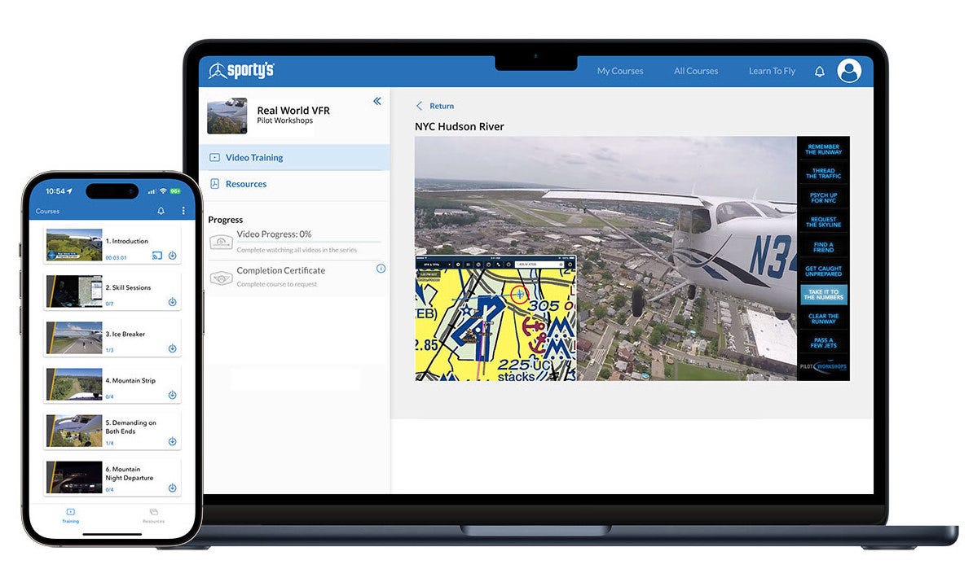973x569 pixels.
Task: Open All Courses in top navigation
Action: tap(696, 72)
